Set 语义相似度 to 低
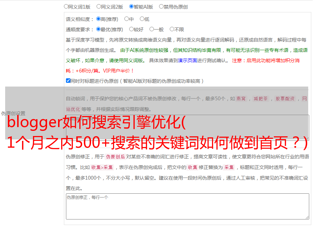313x226 pixels. tap(142, 19)
